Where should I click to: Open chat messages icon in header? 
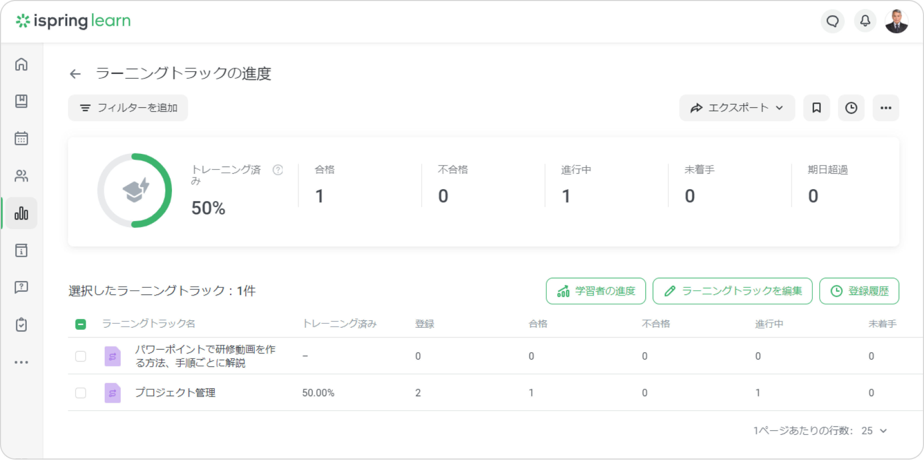[x=833, y=21]
